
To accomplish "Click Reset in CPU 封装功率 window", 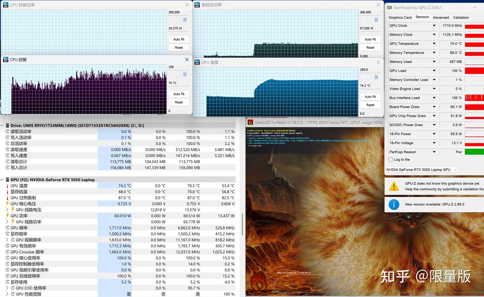I will [x=179, y=48].
